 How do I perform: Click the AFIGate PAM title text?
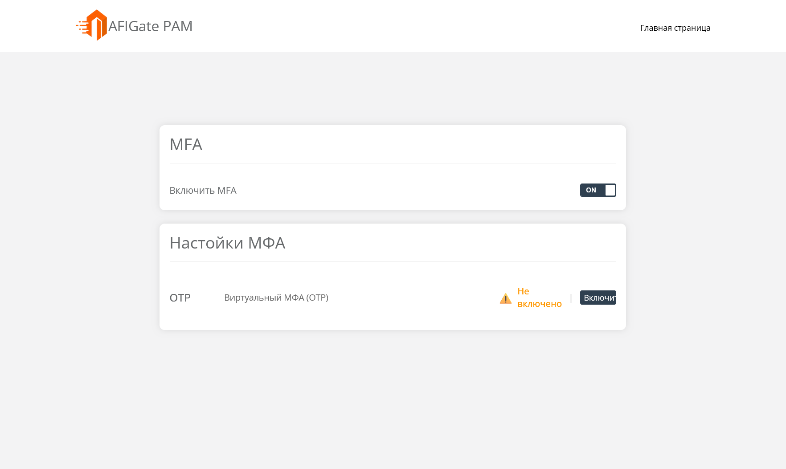click(x=150, y=26)
